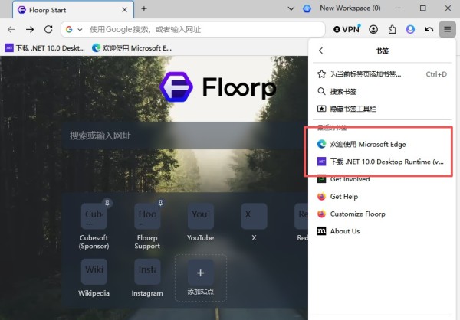Choose bookmark current tab menu entry
This screenshot has height=320, width=460.
[x=383, y=74]
